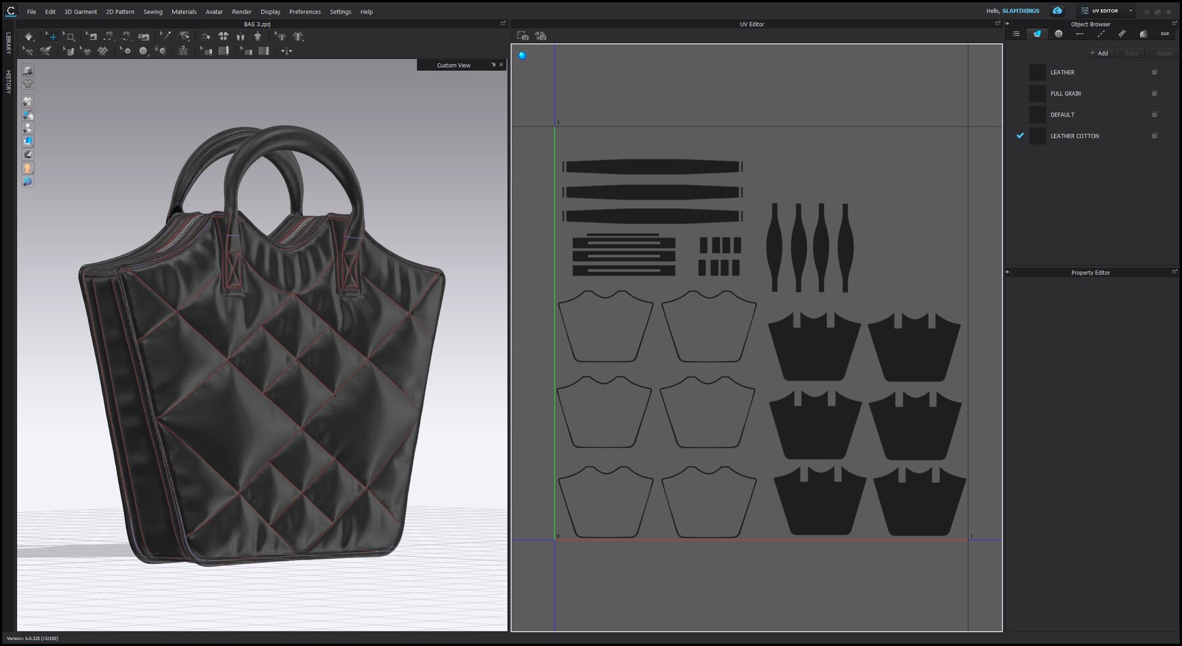
Task: Click the UV snapshot camera icon
Action: point(523,36)
